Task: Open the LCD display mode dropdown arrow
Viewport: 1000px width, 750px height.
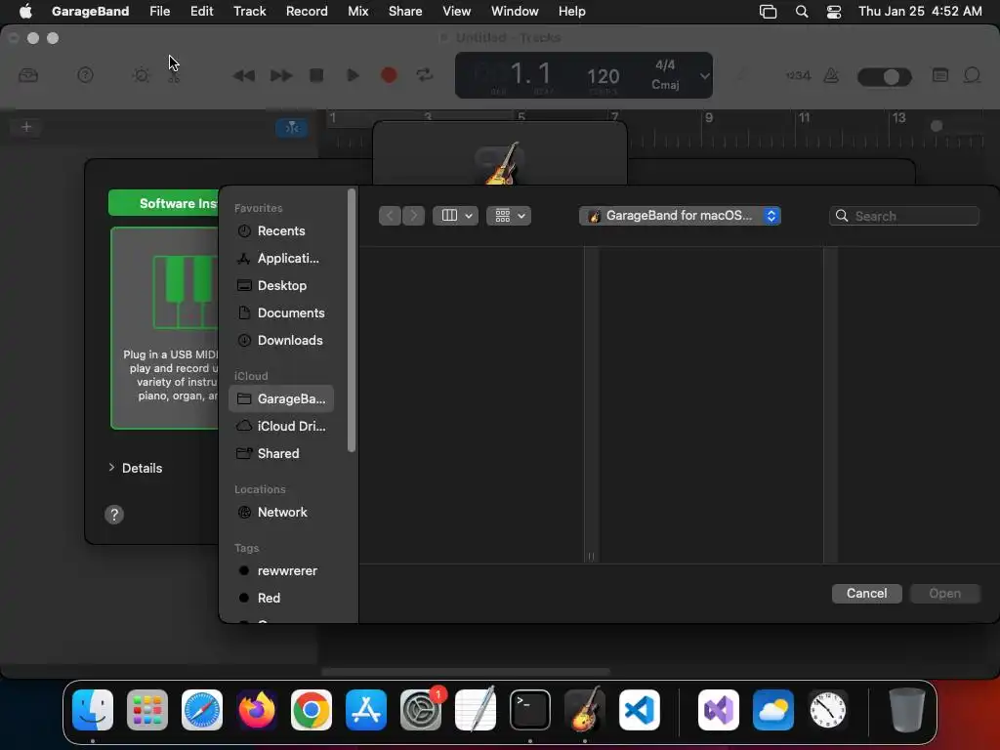Action: click(704, 76)
